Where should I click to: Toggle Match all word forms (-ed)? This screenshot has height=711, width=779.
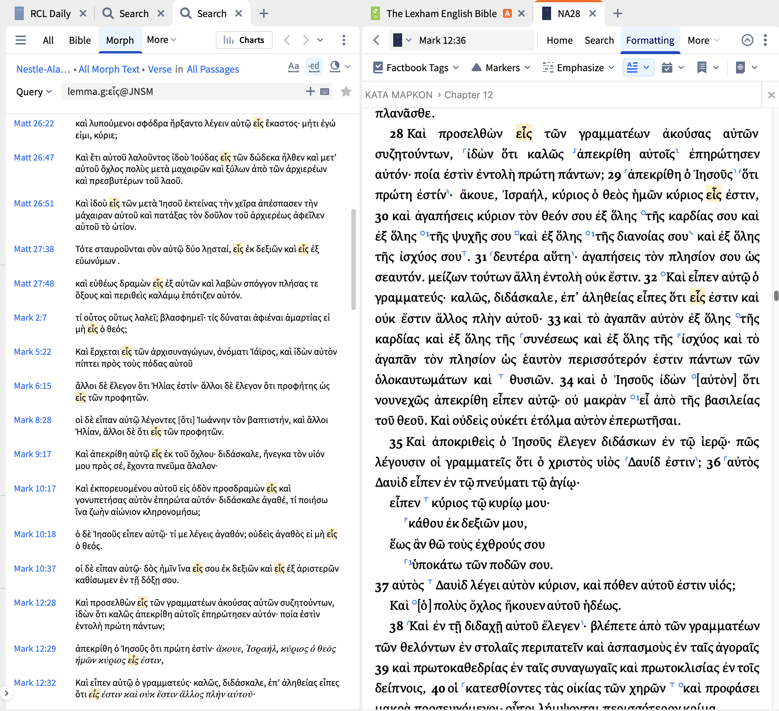tap(314, 67)
